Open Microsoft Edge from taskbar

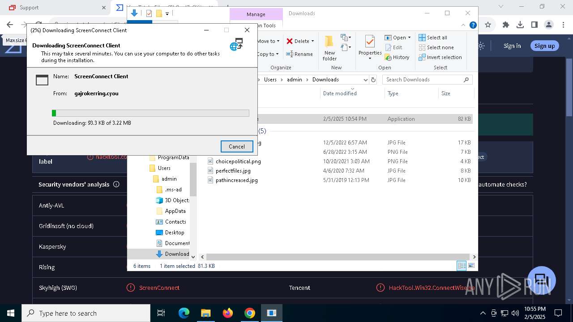184,313
